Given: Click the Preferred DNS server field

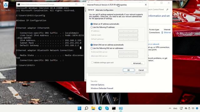Looking at the screenshot, I should click(128, 52).
